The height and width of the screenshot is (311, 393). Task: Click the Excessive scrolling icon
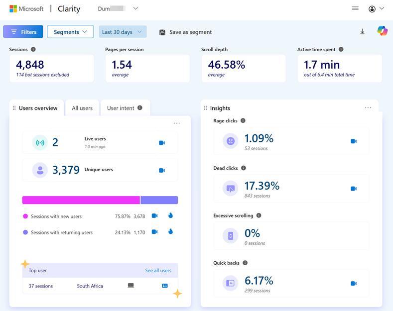[230, 236]
